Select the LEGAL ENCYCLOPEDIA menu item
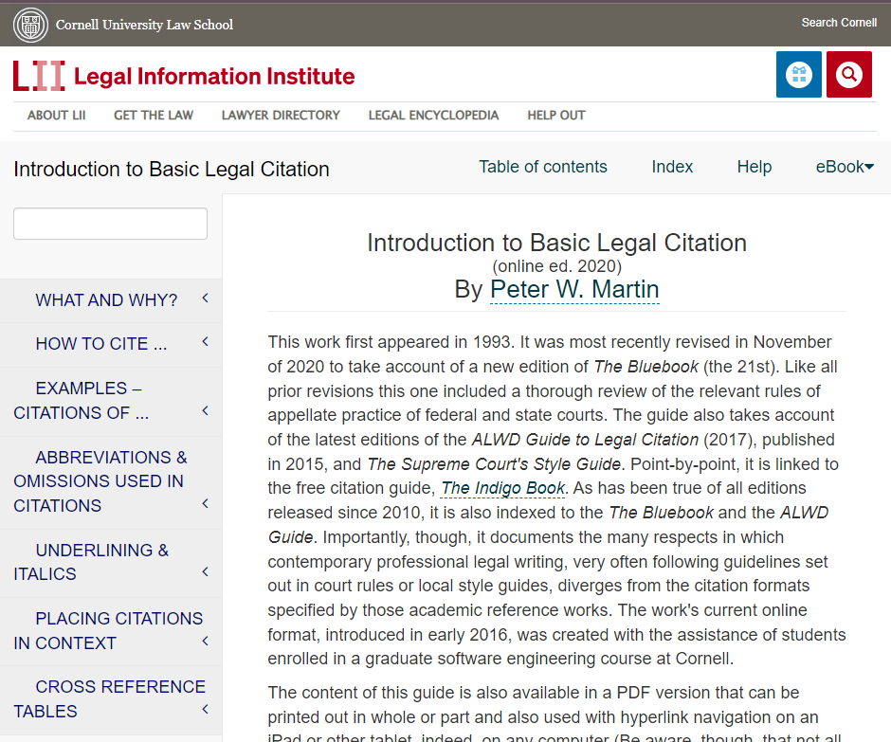 point(433,115)
